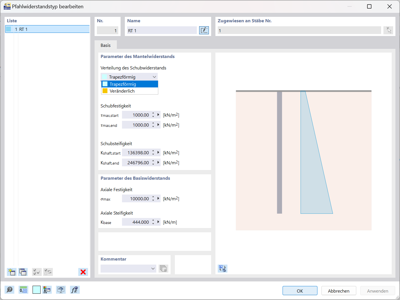The height and width of the screenshot is (300, 400).
Task: Check all items in the list
Action: [x=37, y=272]
